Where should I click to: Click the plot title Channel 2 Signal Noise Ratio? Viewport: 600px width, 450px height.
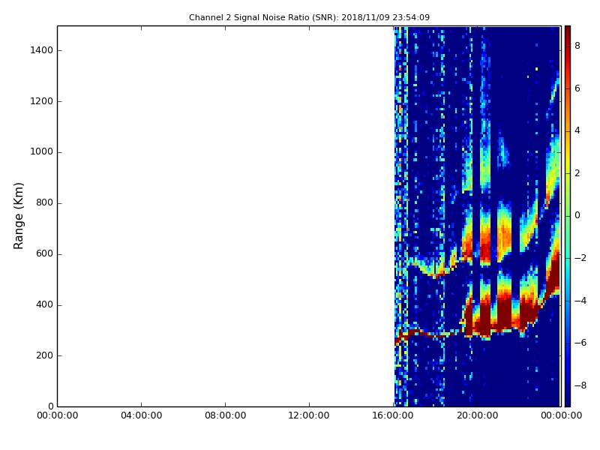pos(309,17)
